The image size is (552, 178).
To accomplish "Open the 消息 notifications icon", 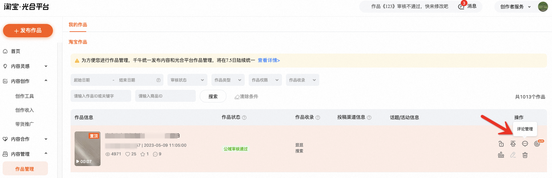I will 461,6.
